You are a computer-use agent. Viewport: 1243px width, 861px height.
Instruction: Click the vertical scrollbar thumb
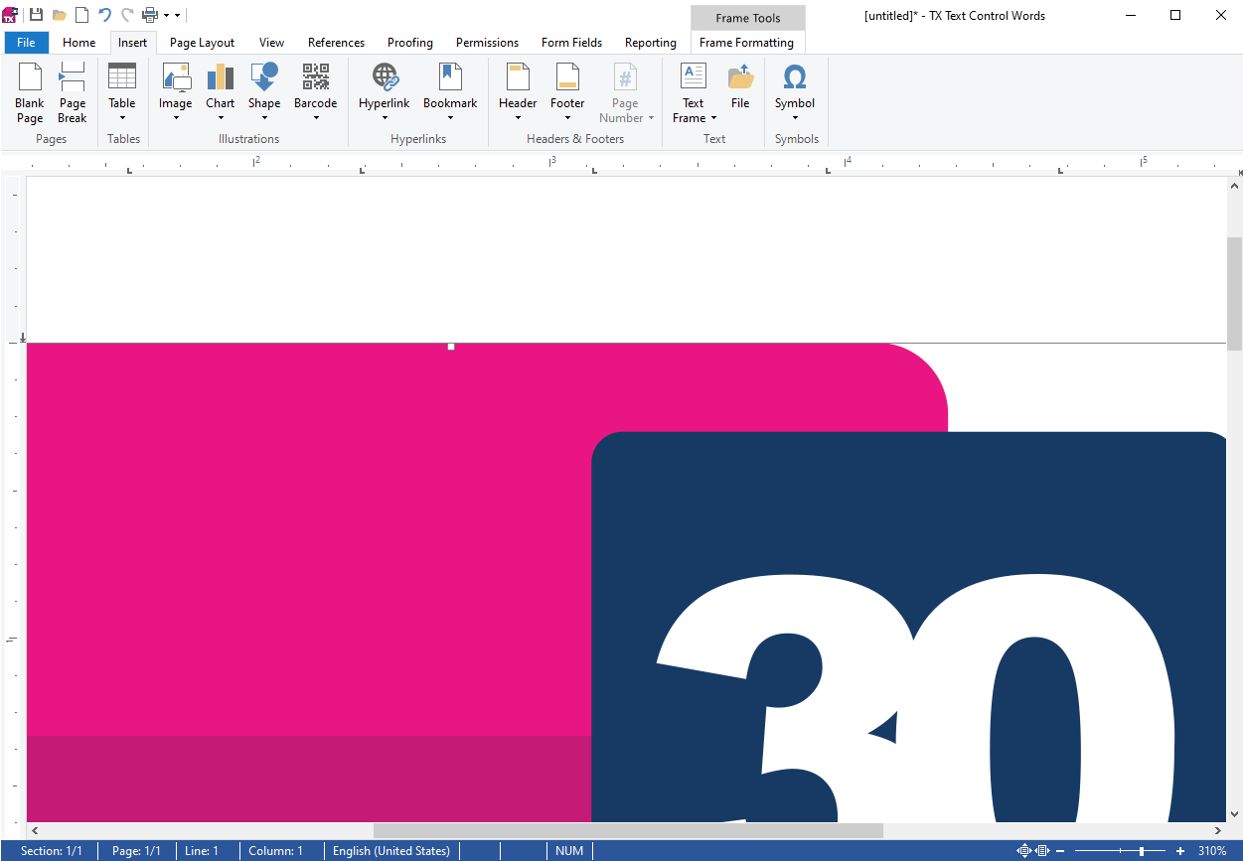point(1235,294)
